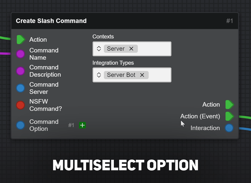The image size is (251, 183).
Task: Select the blue Interaction output port
Action: click(229, 128)
